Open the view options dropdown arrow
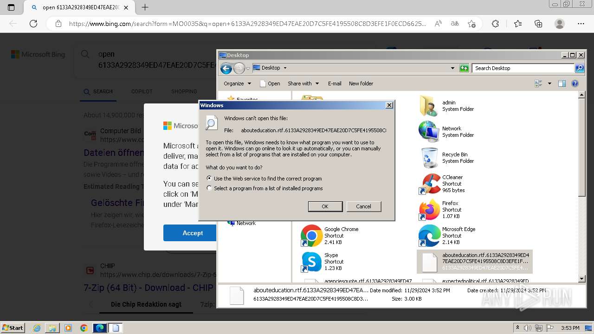594x334 pixels. (x=549, y=83)
